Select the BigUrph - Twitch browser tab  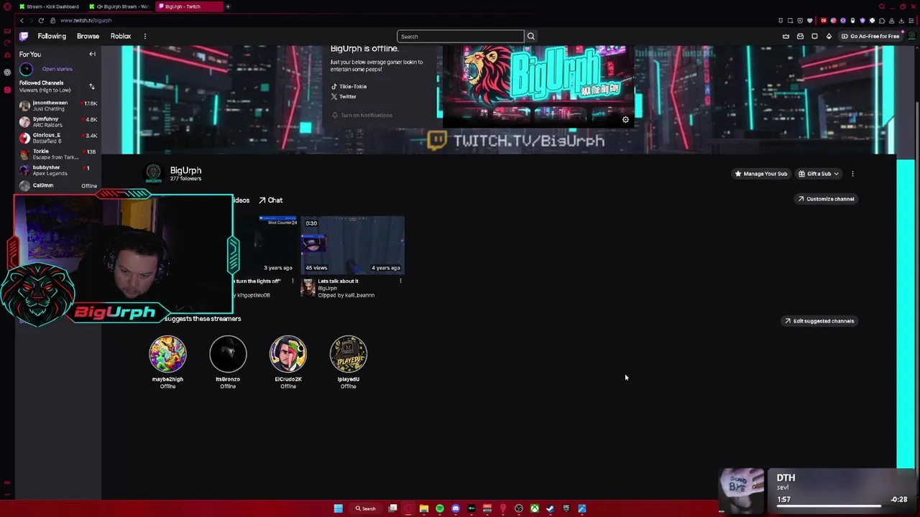click(x=188, y=6)
